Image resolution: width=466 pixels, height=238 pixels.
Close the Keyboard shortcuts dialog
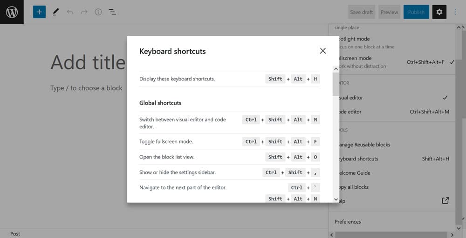coord(323,51)
